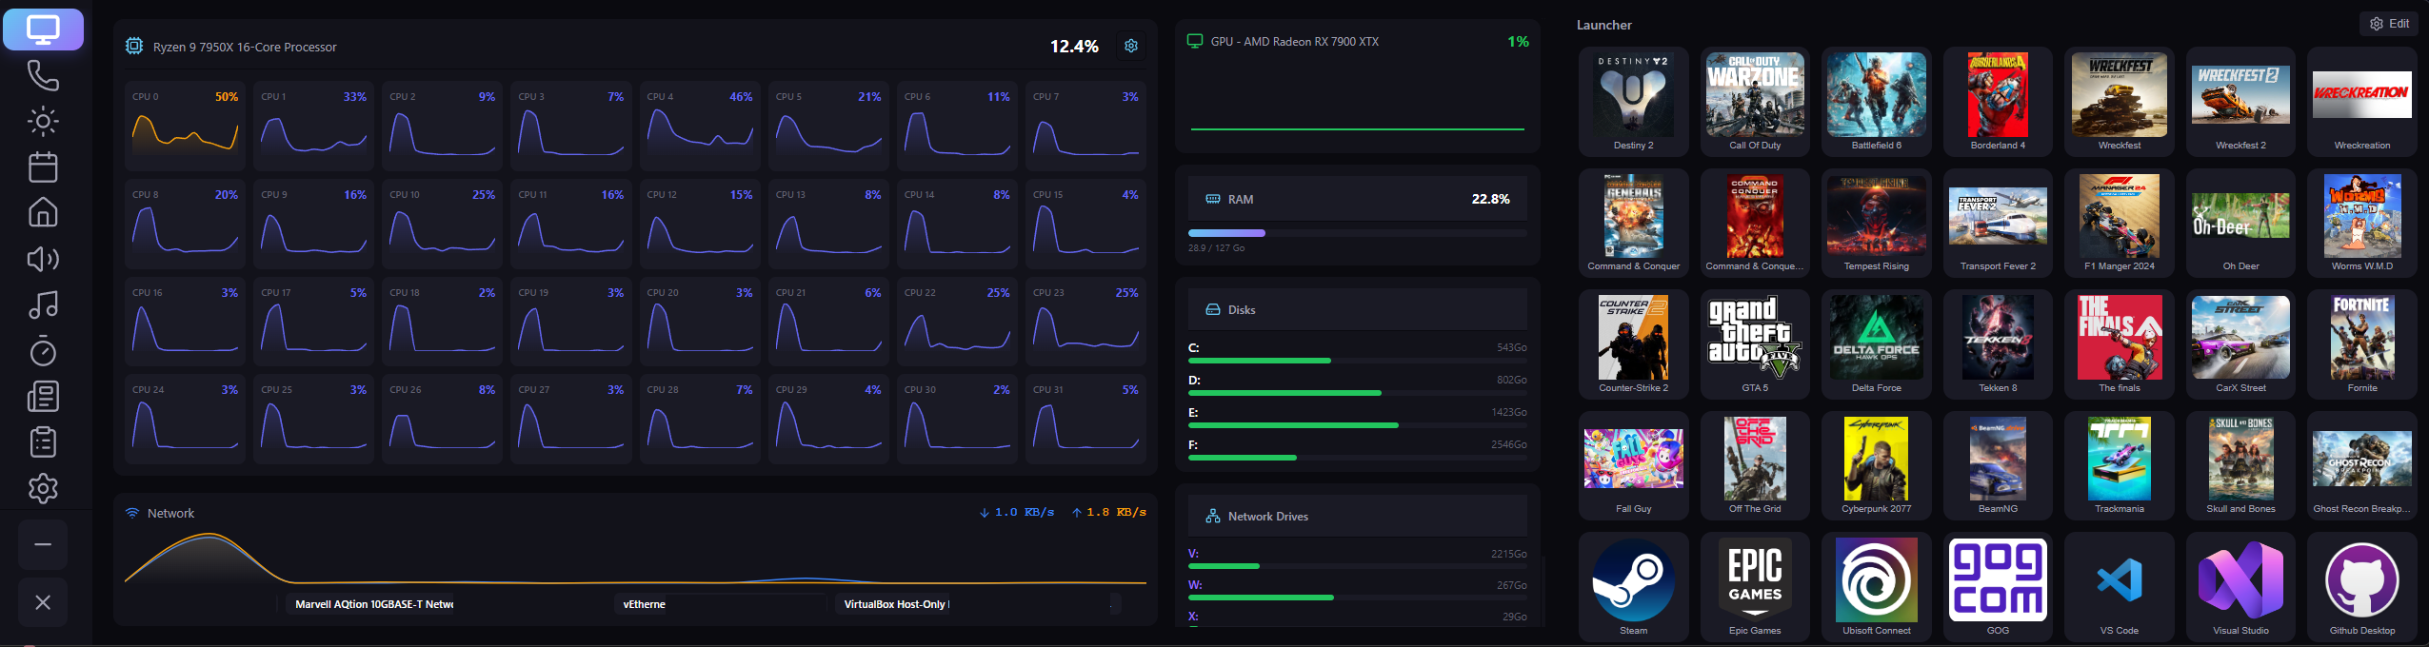Launch Destiny 2
Image resolution: width=2429 pixels, height=647 pixels.
click(x=1633, y=101)
